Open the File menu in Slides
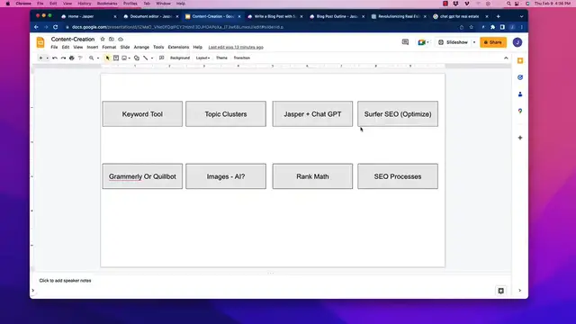Image resolution: width=576 pixels, height=324 pixels. coord(54,47)
